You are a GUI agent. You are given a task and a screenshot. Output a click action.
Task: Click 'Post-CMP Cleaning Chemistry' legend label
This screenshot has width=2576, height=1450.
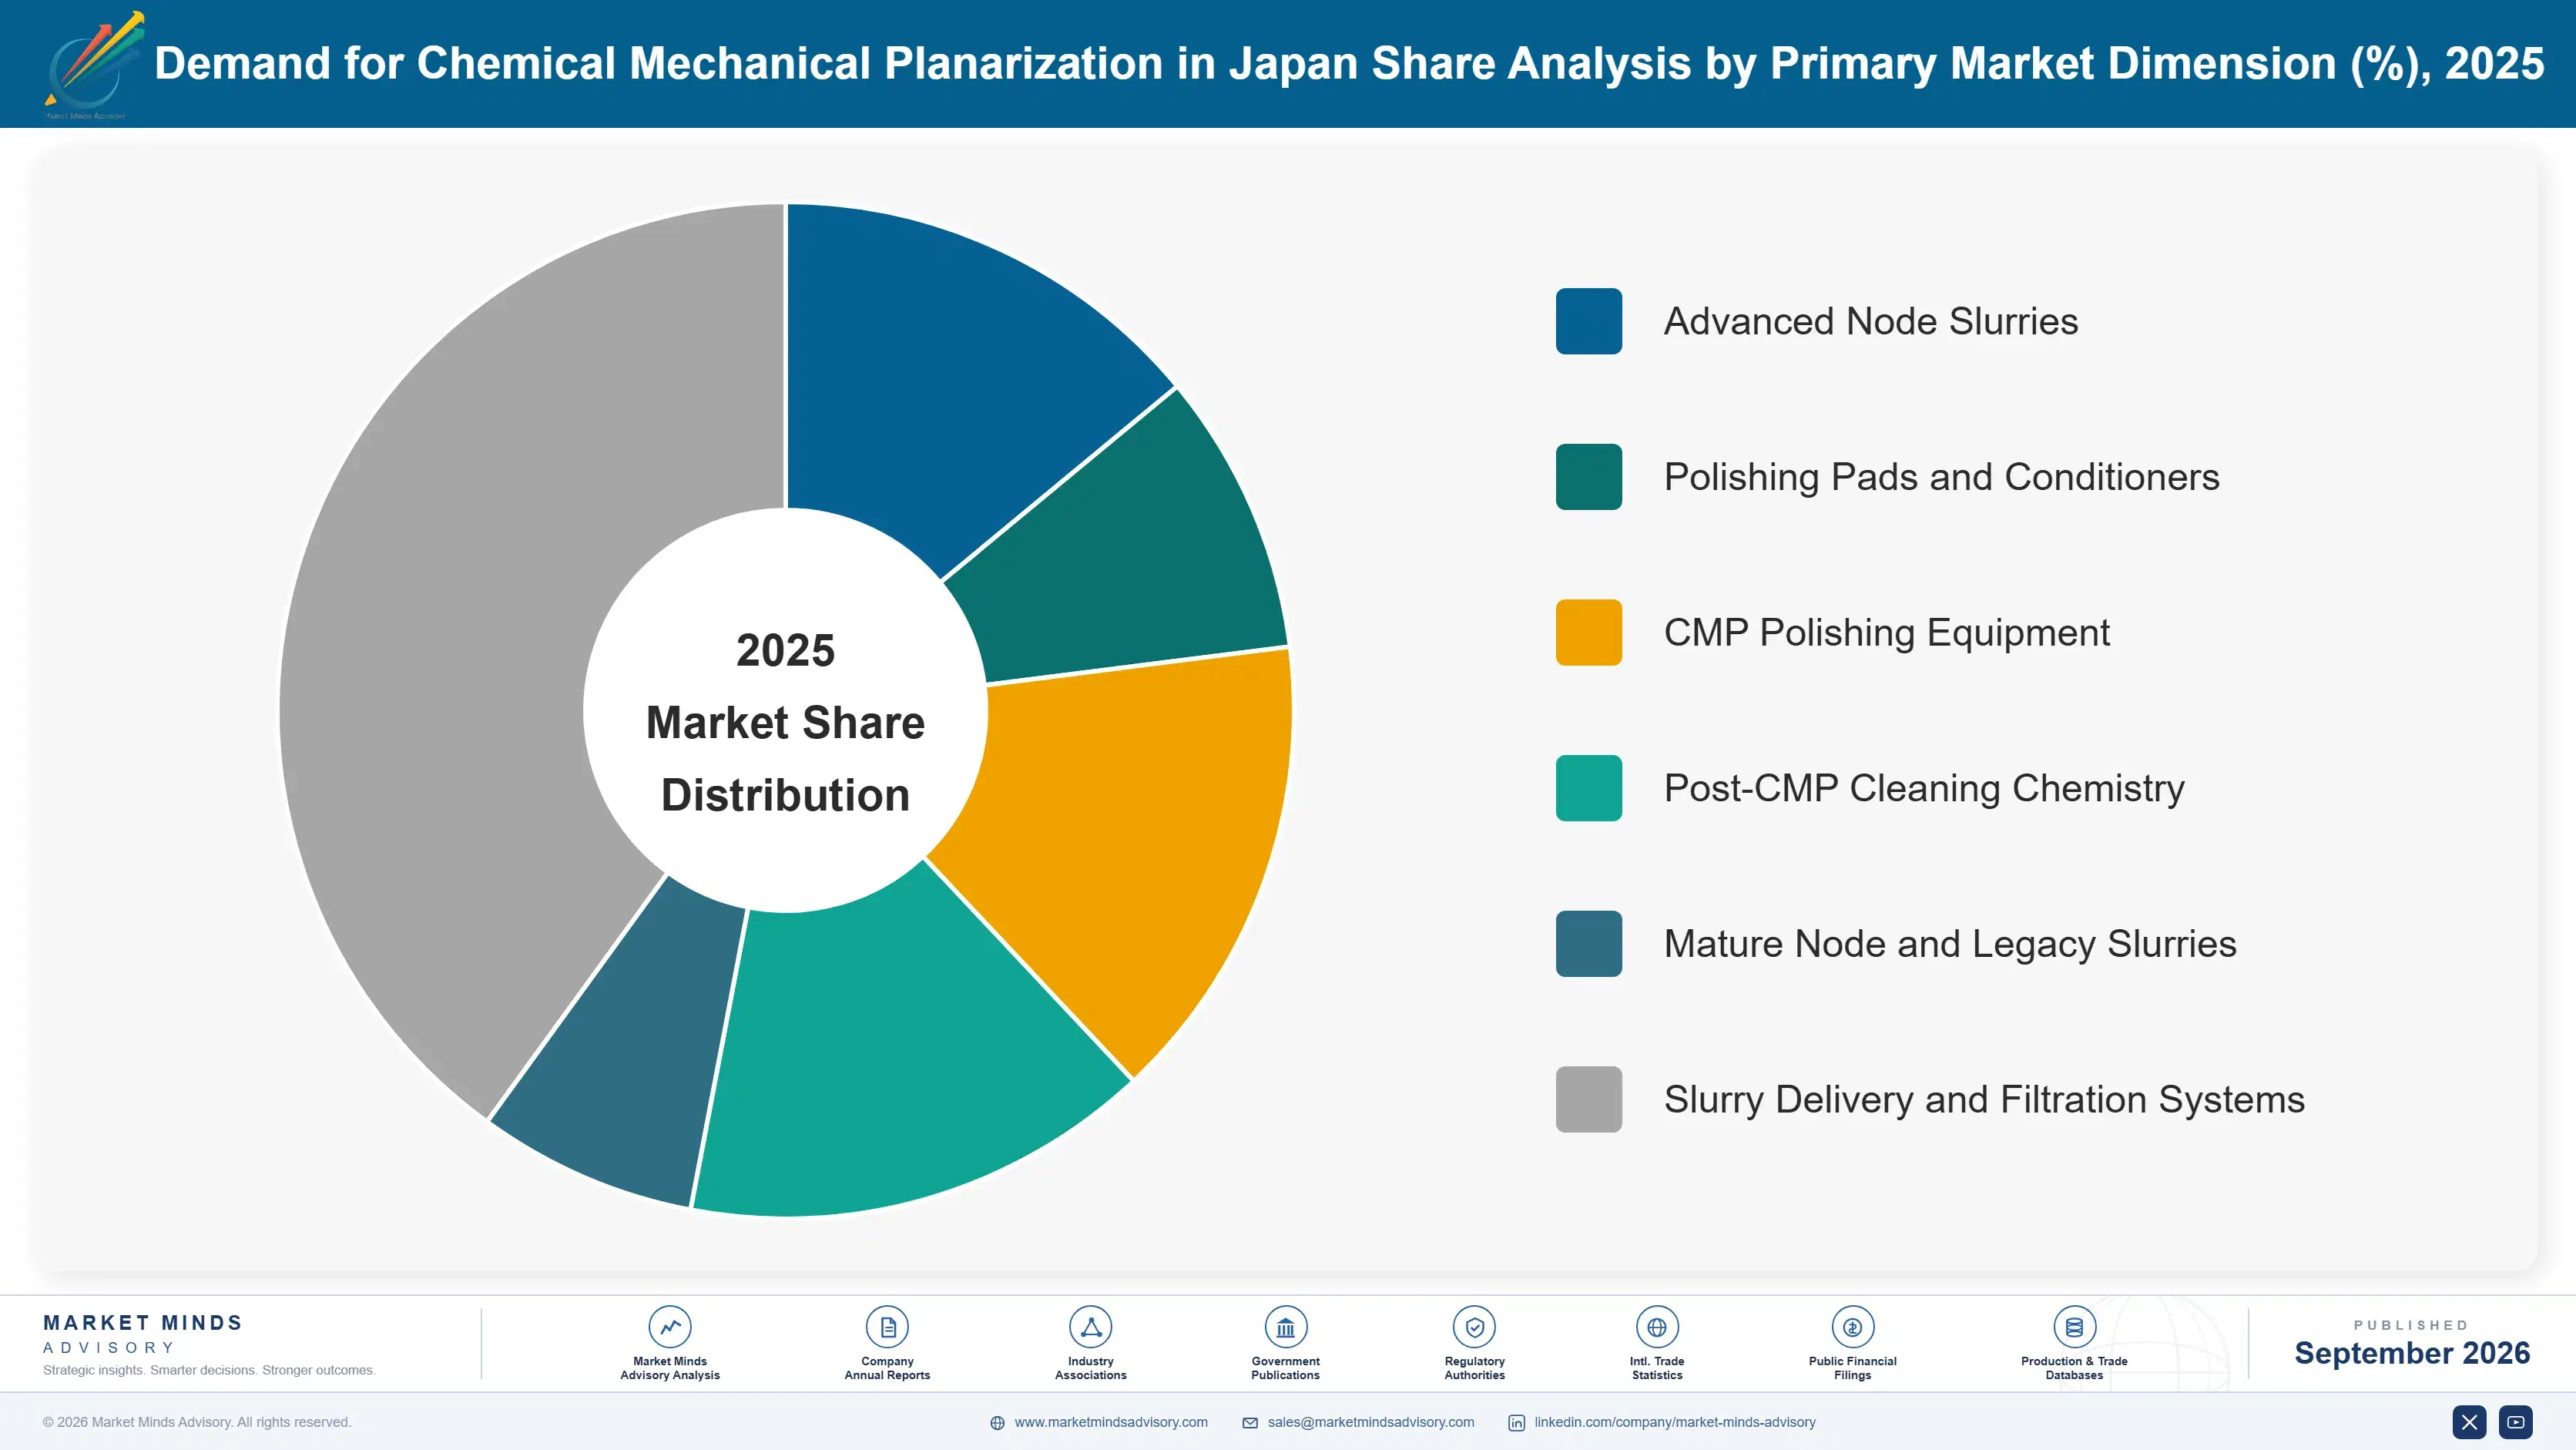[1924, 788]
